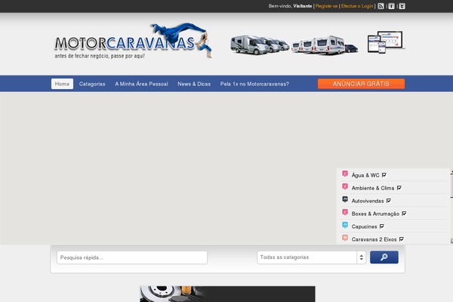Open the RSS feed icon
Screen dimensions: 453x302
381,6
